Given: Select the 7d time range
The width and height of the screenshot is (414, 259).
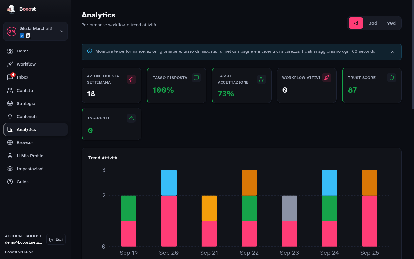Looking at the screenshot, I should point(356,23).
